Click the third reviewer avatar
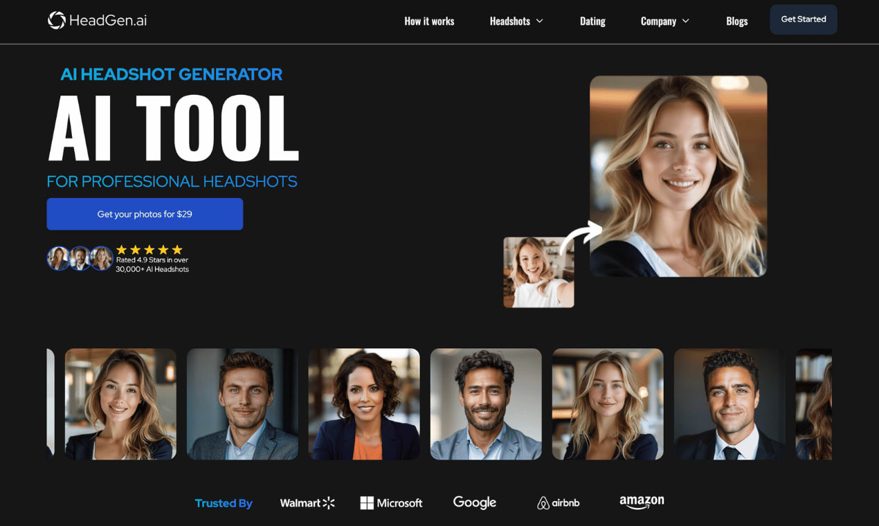Viewport: 879px width, 526px height. (101, 258)
